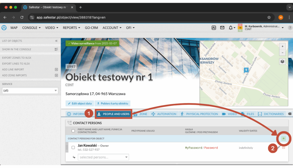Open the 'selected persons...' dropdown

[103, 157]
